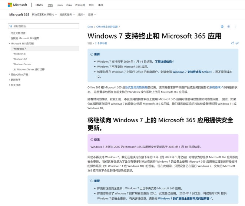Click the filter icon in search box
Image resolution: width=245 pixels, height=206 pixels.
click(11, 26)
